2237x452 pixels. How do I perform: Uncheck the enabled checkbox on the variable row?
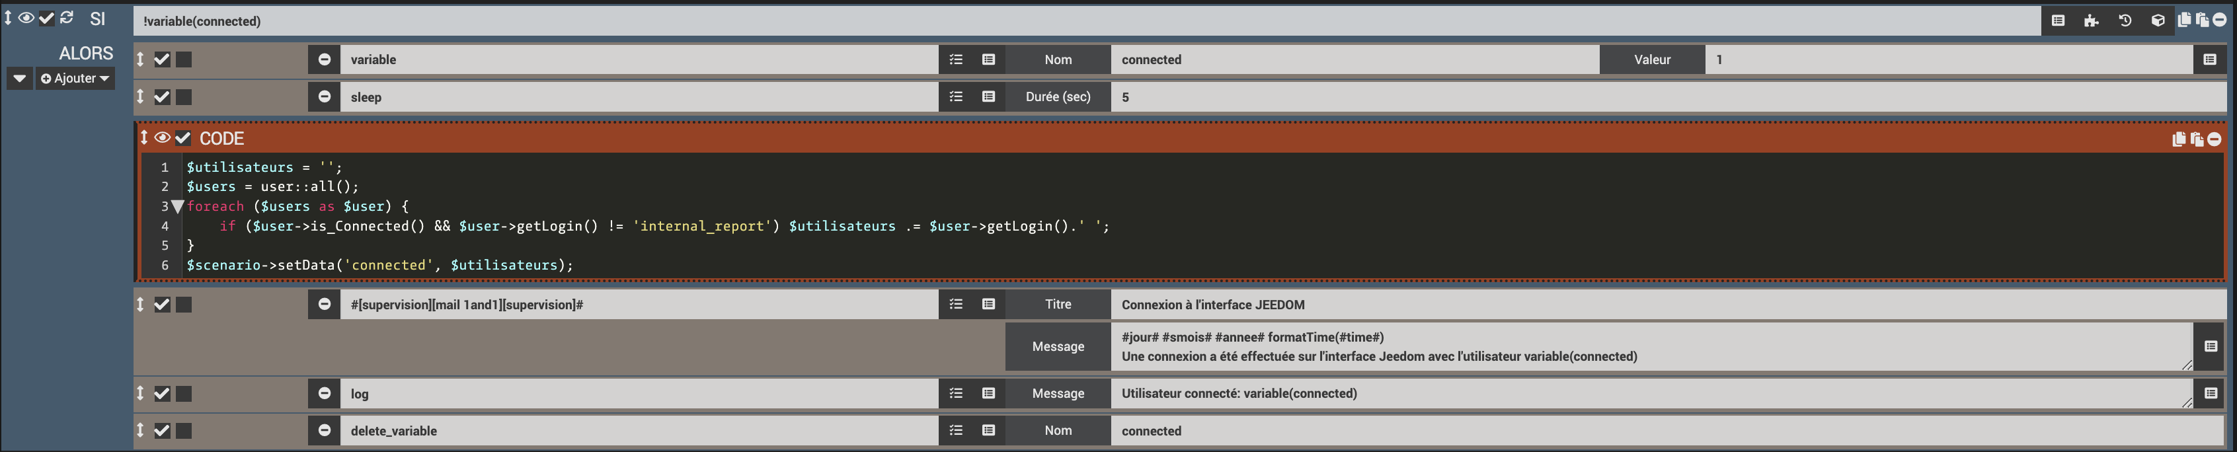point(161,59)
